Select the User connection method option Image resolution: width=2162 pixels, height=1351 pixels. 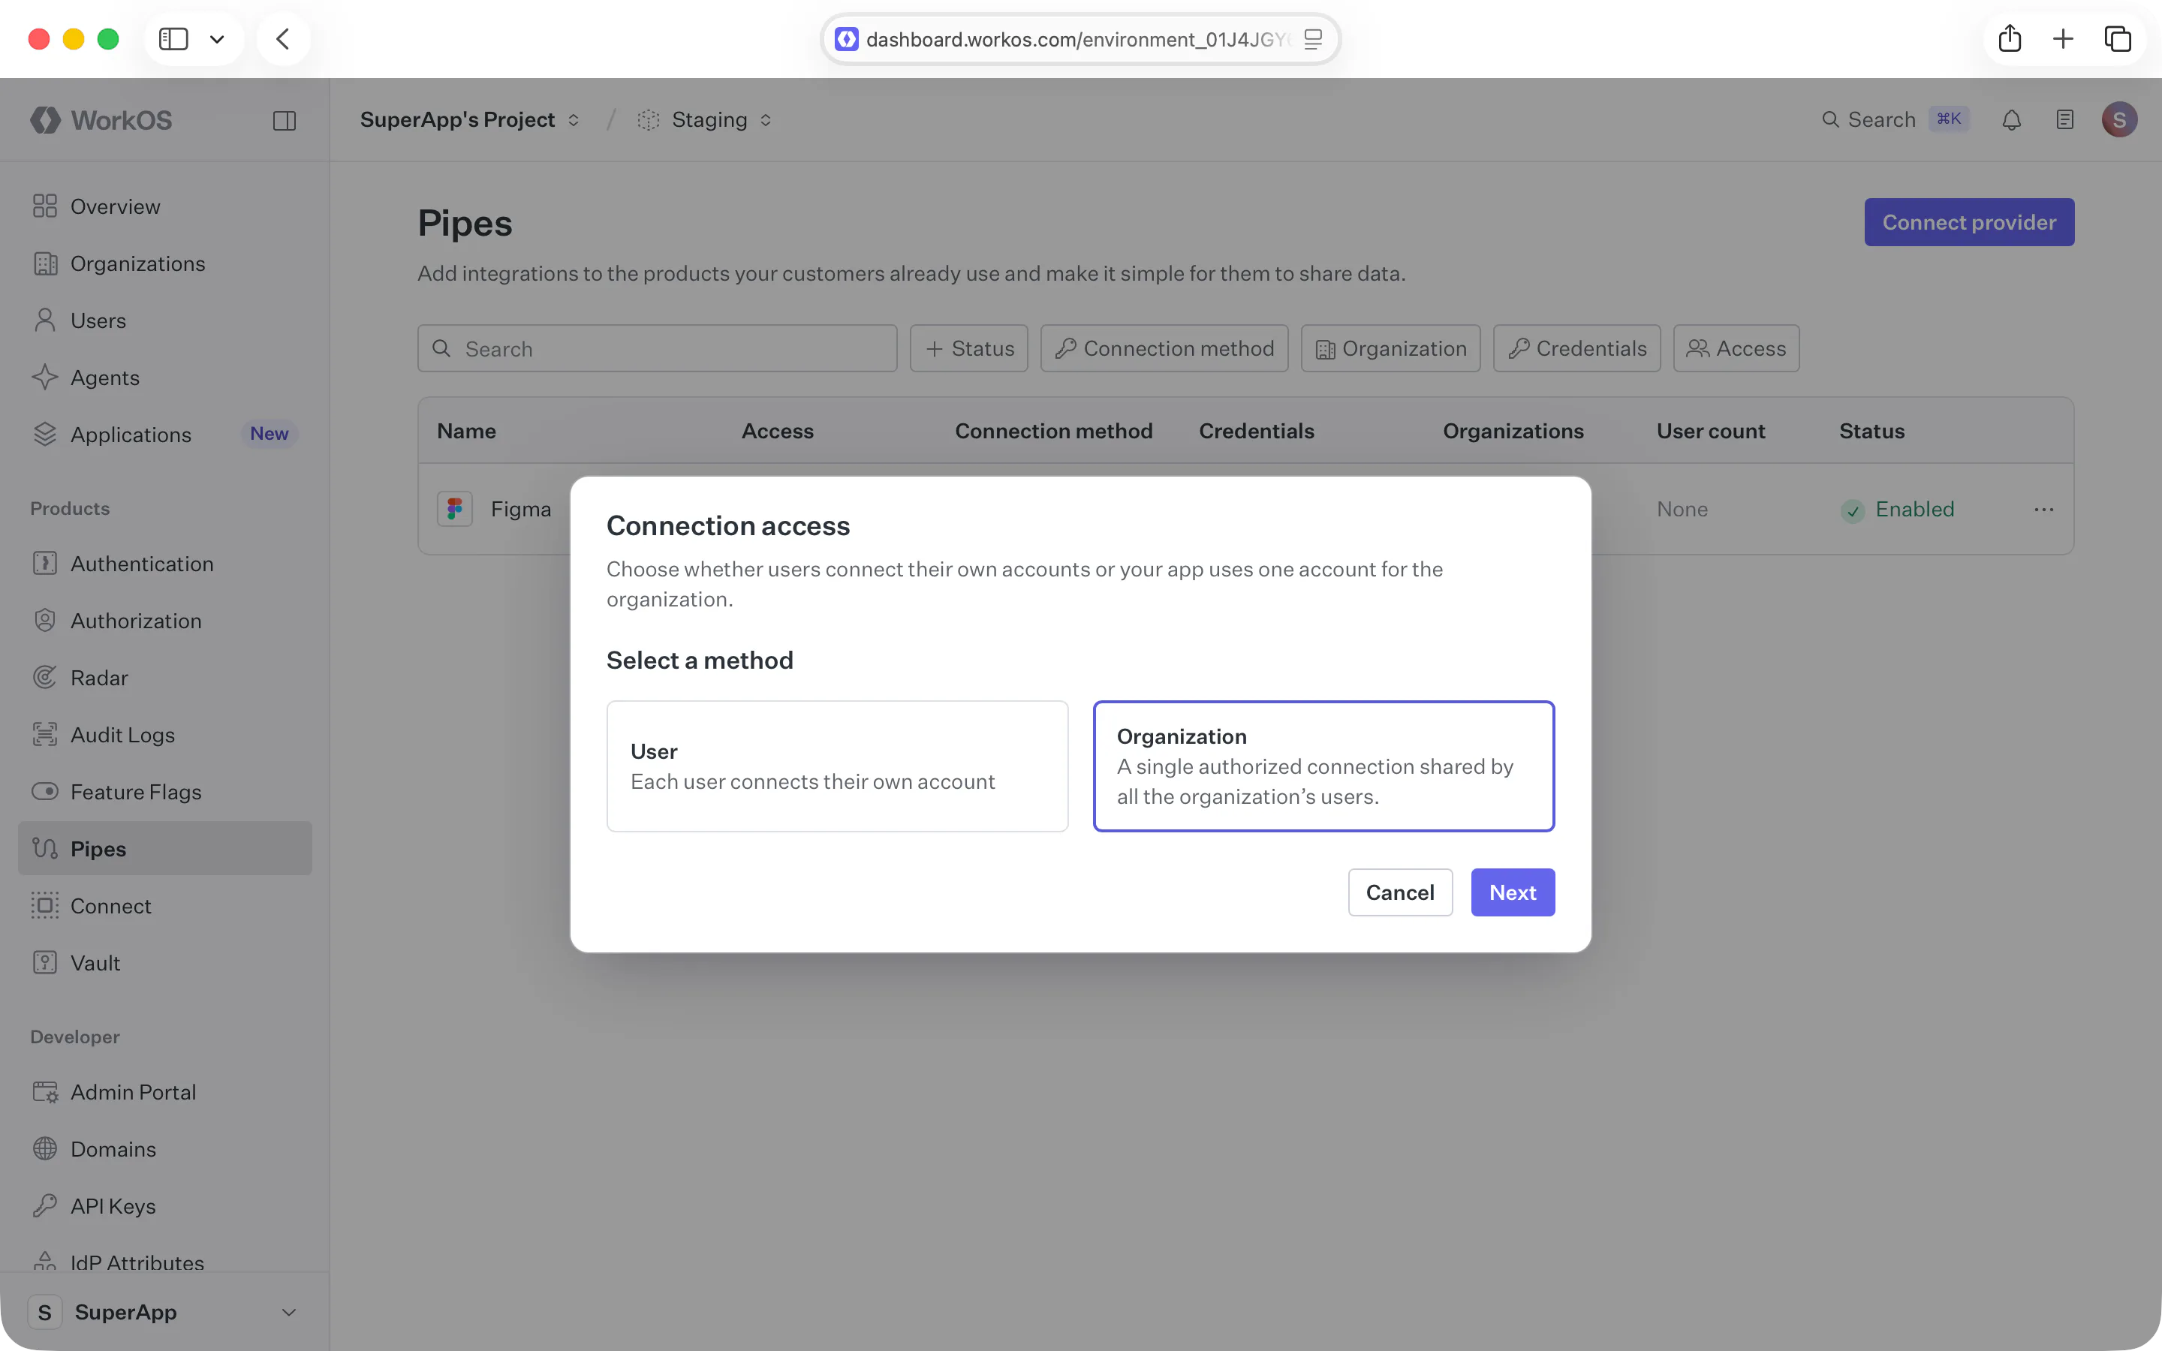837,766
